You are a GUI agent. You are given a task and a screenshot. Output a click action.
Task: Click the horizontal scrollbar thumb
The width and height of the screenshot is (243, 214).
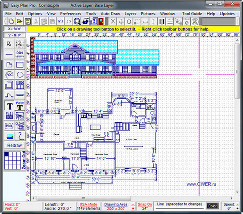84,198
